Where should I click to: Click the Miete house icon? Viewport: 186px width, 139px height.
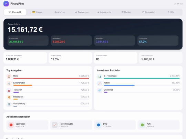point(9,77)
